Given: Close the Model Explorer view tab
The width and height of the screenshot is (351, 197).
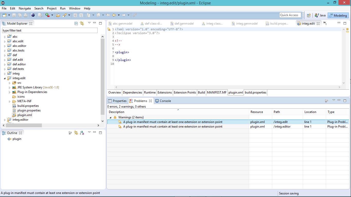Looking at the screenshot, I should pyautogui.click(x=31, y=23).
